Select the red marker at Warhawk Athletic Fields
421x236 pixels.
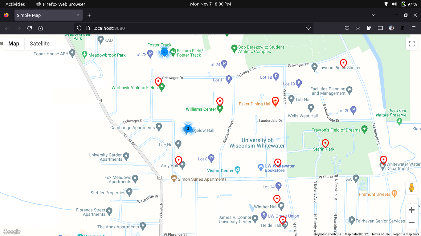158,82
